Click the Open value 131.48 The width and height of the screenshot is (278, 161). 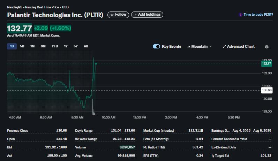tap(61, 139)
